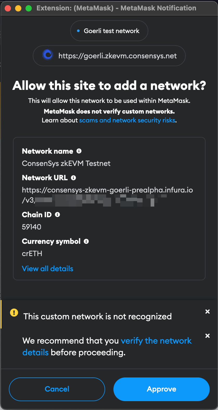Screen dimensions: 218x410
Task: Click the info icon next to Chain ID
Action: [x=58, y=215]
